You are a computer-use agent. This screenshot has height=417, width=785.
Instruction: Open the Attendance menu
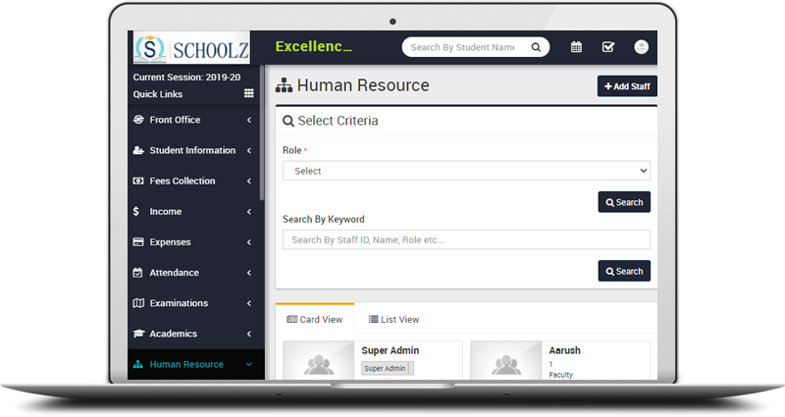pyautogui.click(x=195, y=273)
